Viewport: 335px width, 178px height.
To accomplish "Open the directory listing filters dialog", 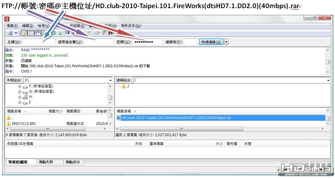I will point(90,33).
